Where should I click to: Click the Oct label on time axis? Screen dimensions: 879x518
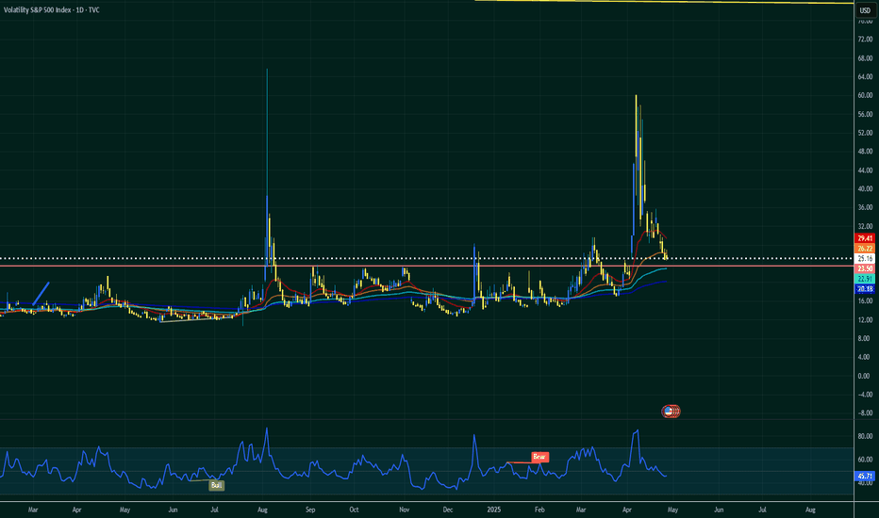tap(354, 510)
